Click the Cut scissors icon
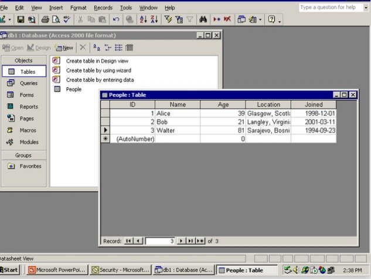Viewport: 371px width, 279px height. click(x=80, y=19)
